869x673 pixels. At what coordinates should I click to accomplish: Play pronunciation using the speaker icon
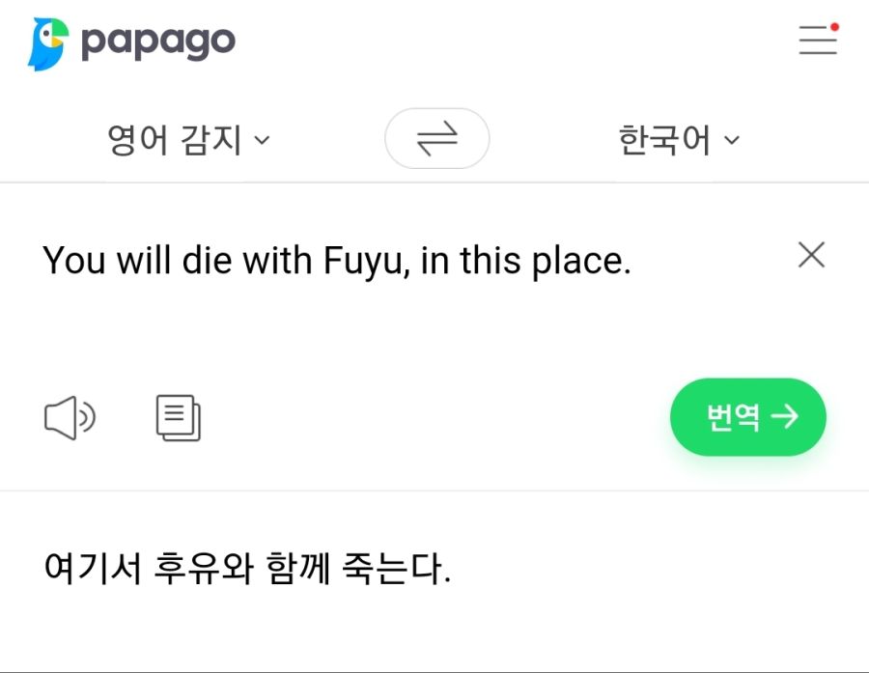[70, 416]
